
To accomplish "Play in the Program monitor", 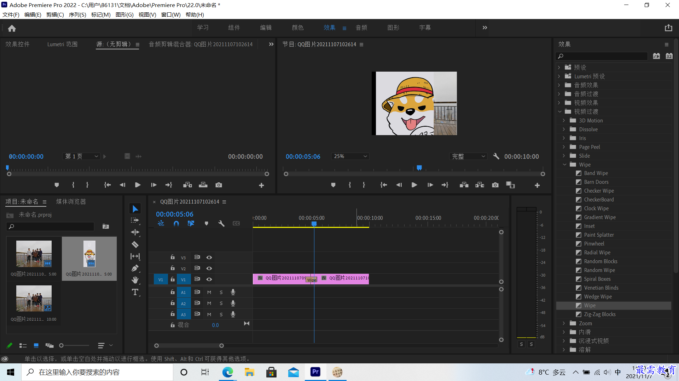I will (x=414, y=185).
